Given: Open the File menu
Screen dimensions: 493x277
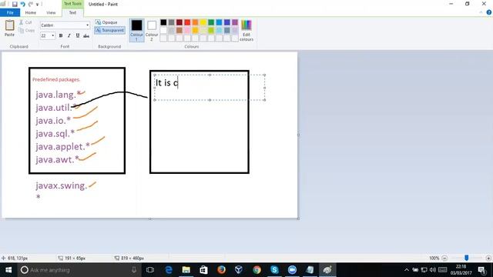Looking at the screenshot, I should (10, 12).
